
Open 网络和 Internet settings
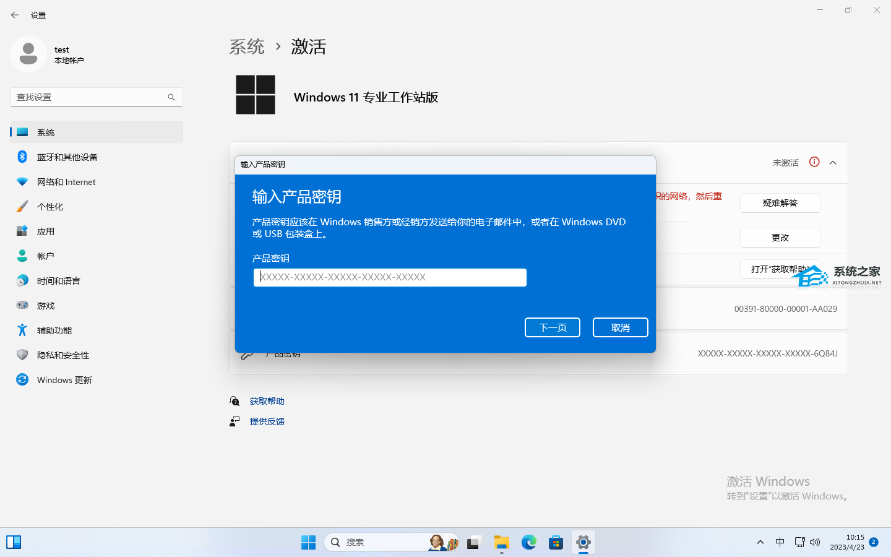(x=97, y=182)
